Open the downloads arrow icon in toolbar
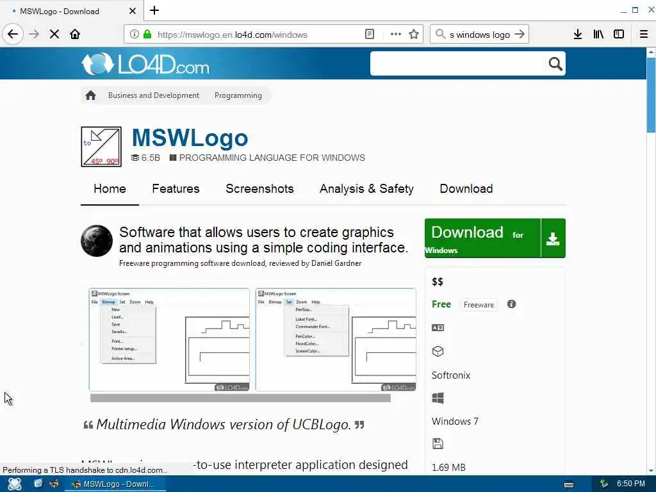This screenshot has width=656, height=492. tap(578, 35)
